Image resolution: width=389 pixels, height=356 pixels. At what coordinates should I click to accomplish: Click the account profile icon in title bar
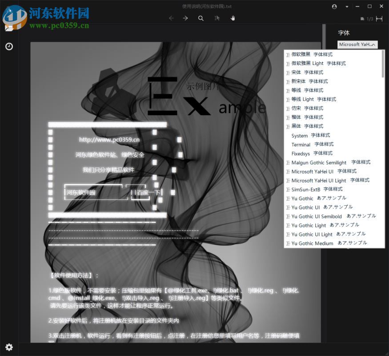click(x=334, y=6)
